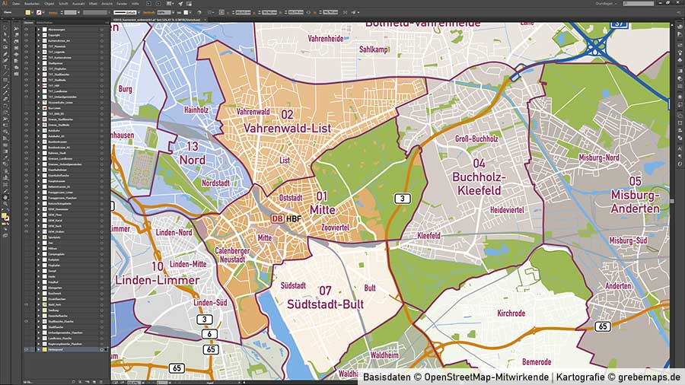The image size is (685, 385).
Task: Expand the Copyright layer
Action: [39, 35]
